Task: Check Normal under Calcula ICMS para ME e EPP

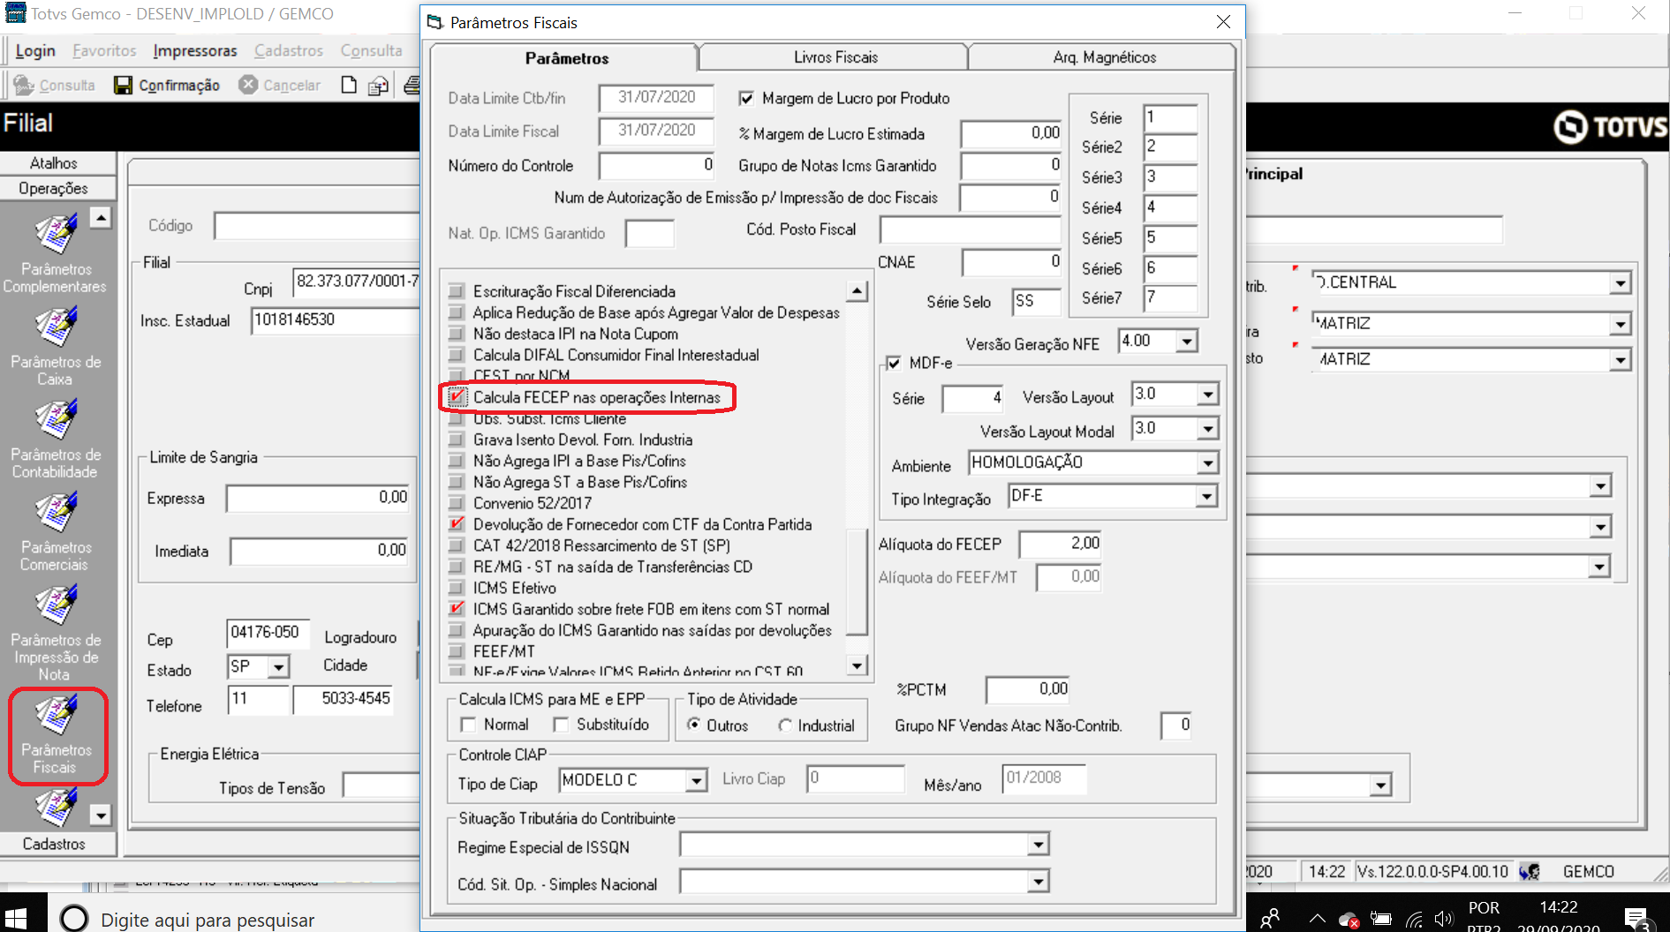Action: click(x=468, y=725)
